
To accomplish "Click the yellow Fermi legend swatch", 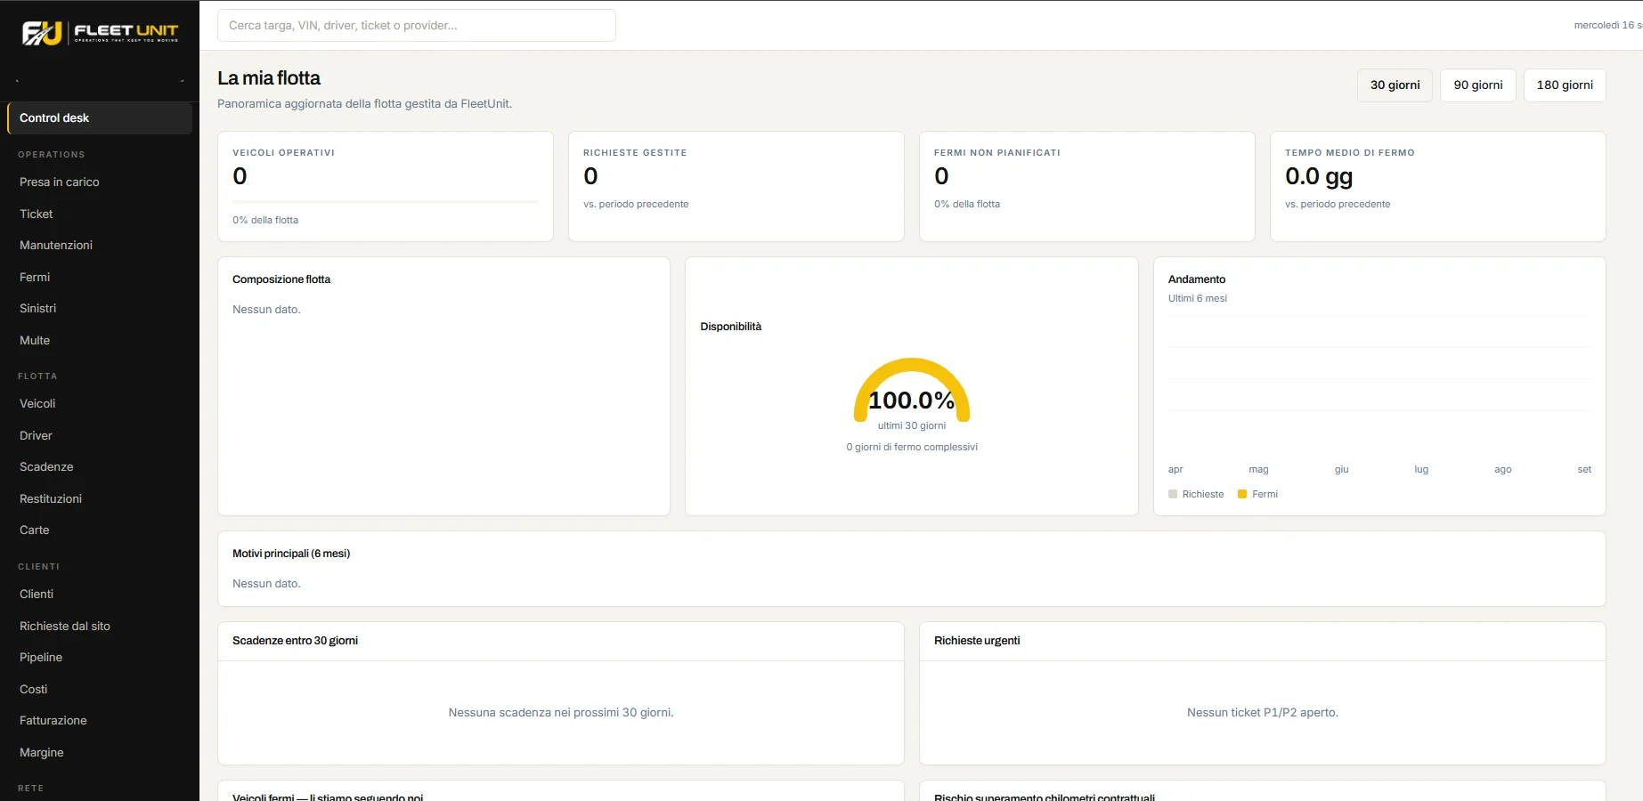I will click(1242, 494).
